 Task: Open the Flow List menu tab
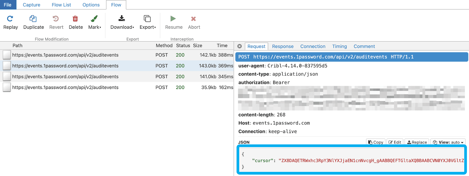pyautogui.click(x=61, y=5)
